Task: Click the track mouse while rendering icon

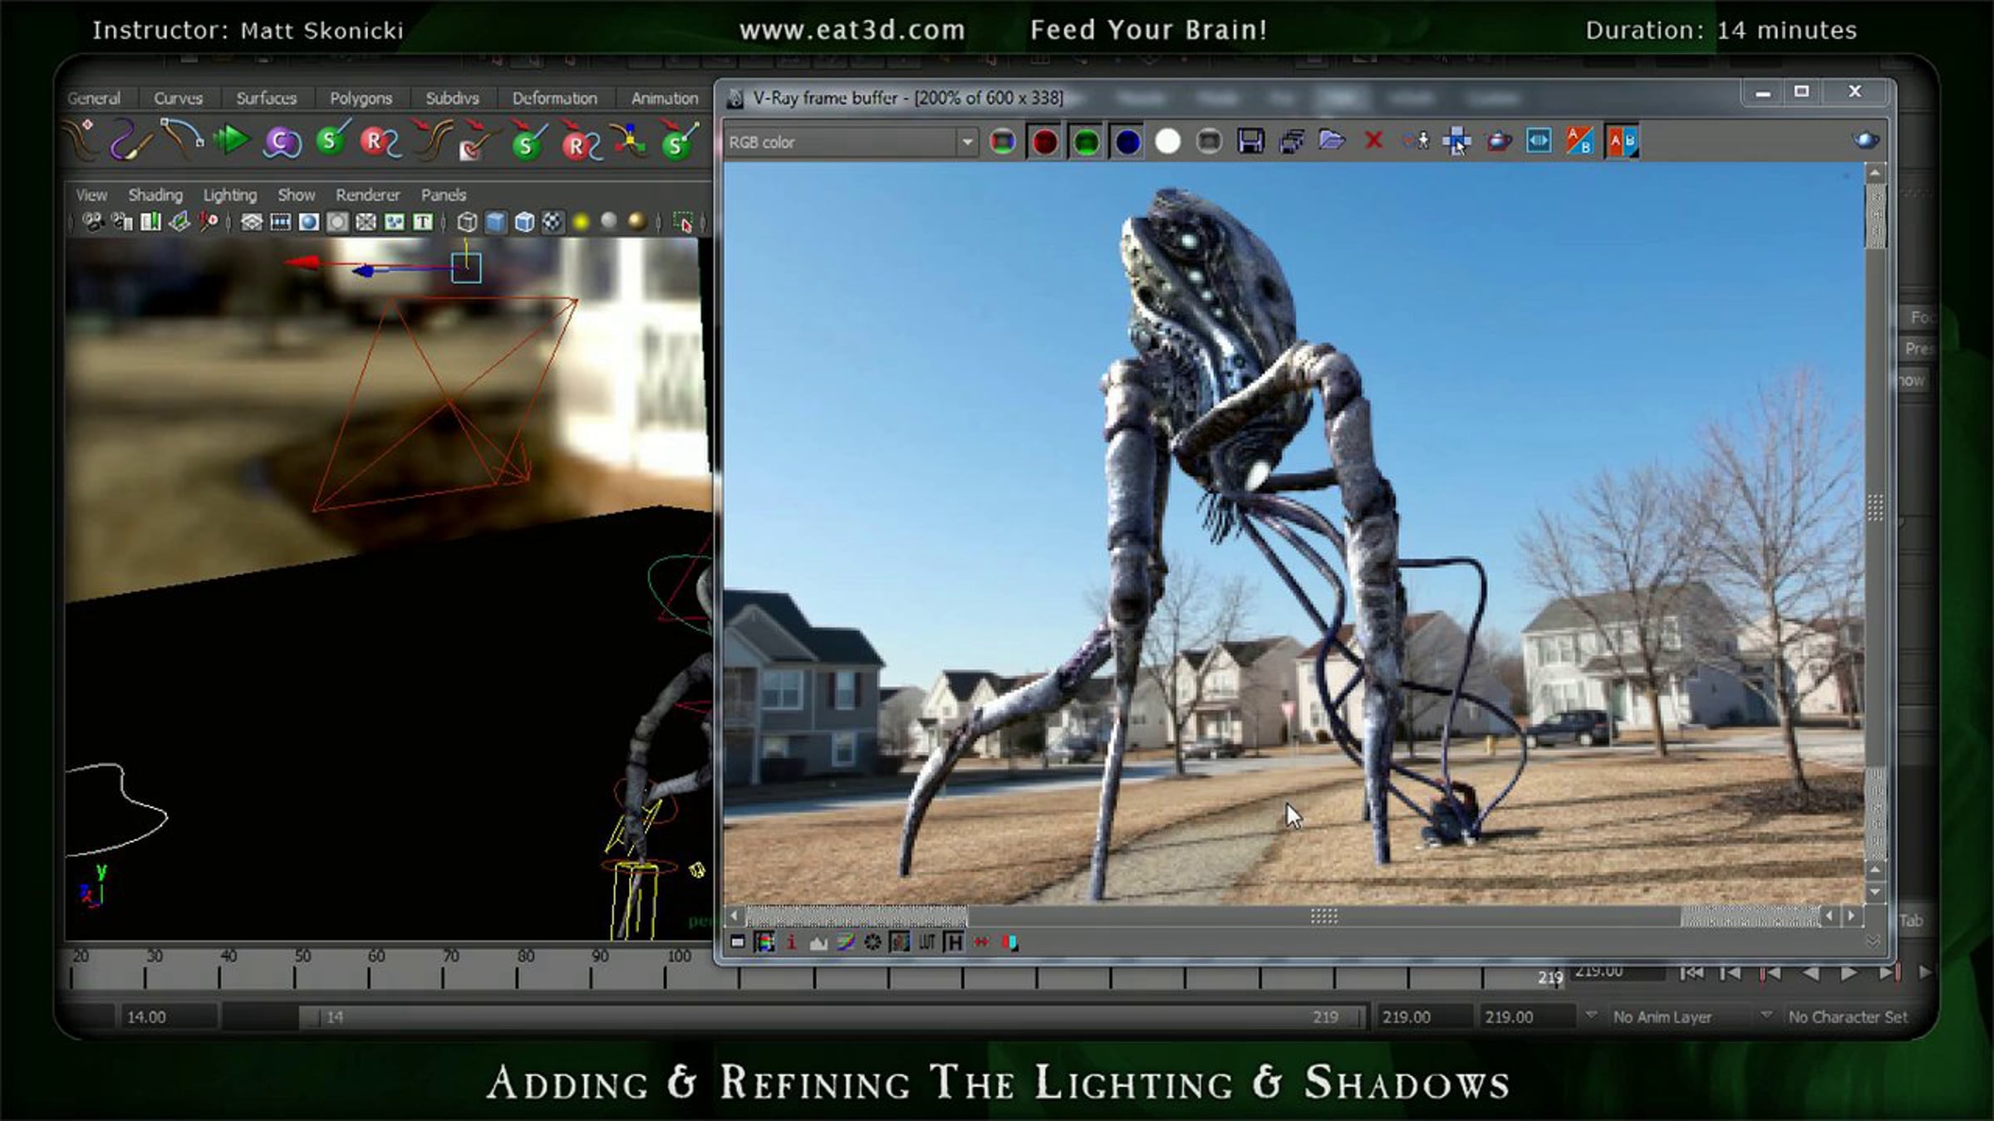Action: (x=1416, y=141)
